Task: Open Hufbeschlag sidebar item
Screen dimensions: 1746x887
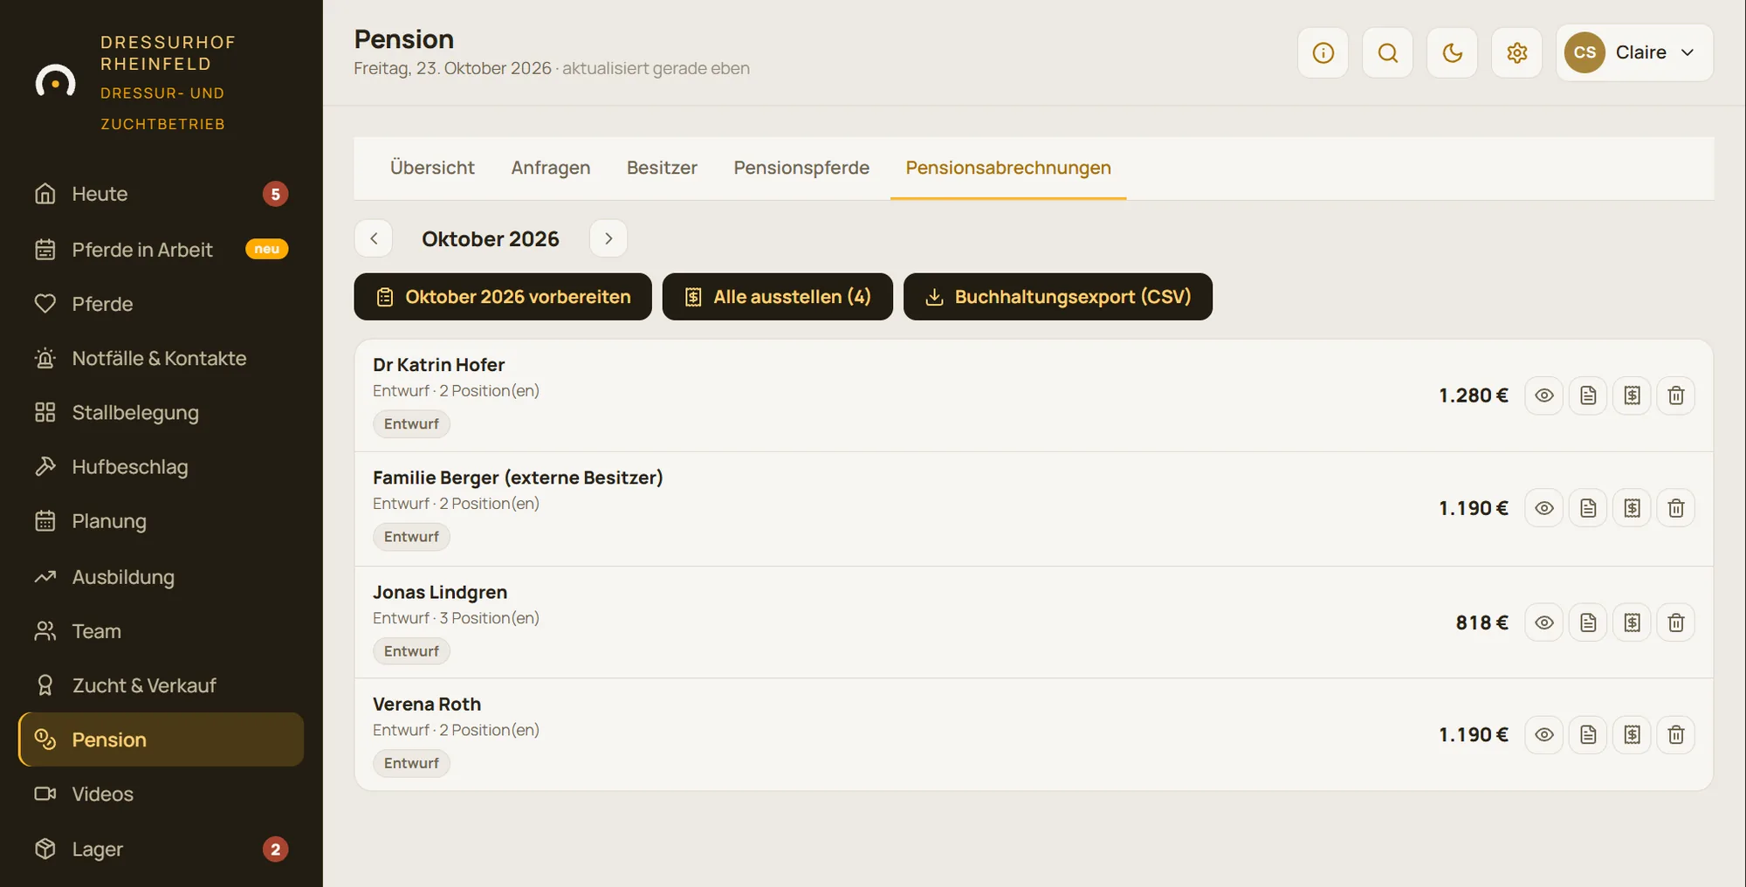Action: point(162,467)
